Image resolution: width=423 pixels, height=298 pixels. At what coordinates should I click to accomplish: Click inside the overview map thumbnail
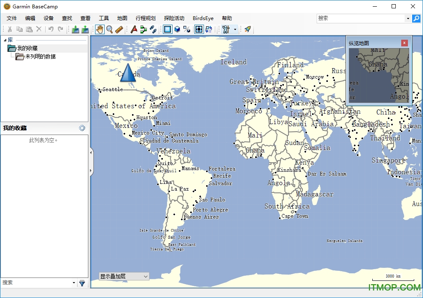379,75
